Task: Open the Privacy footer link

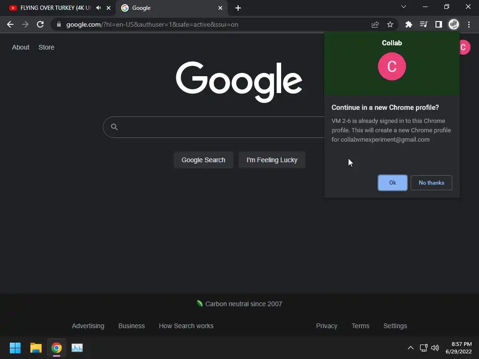Action: click(x=327, y=326)
